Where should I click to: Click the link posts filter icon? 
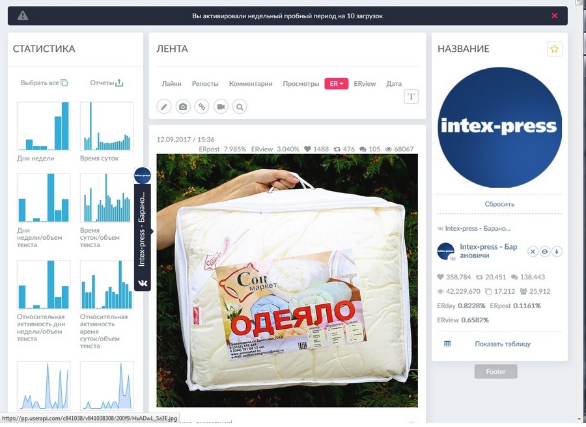(202, 106)
